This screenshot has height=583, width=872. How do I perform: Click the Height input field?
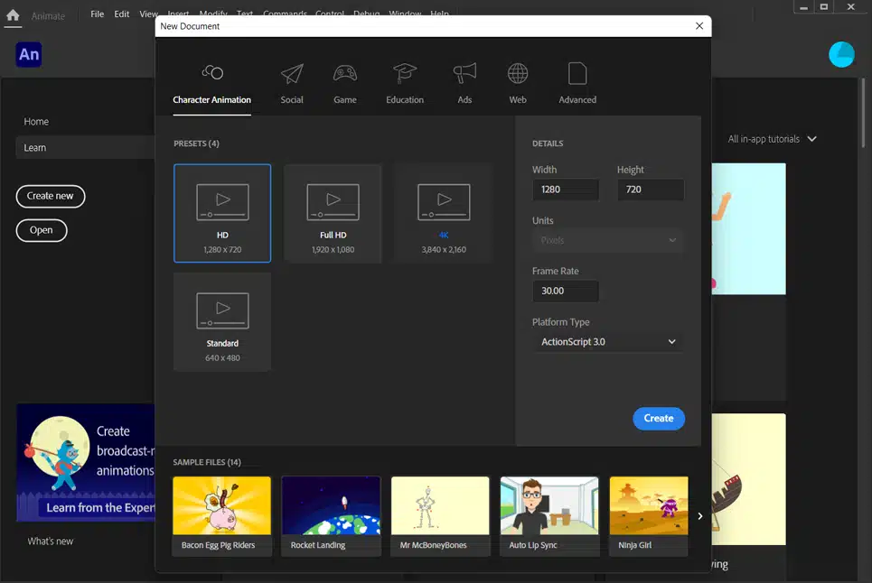coord(651,190)
